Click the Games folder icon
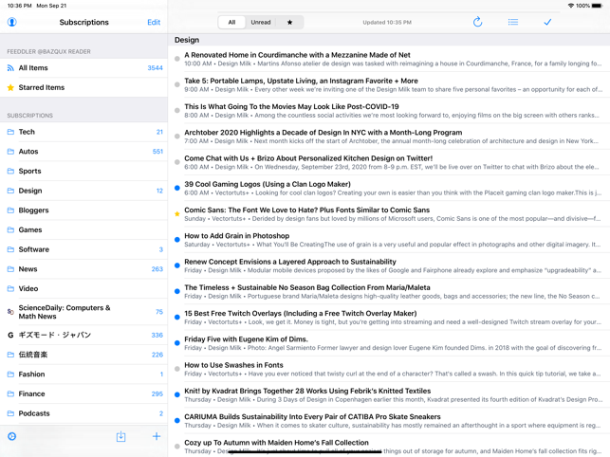This screenshot has width=610, height=457. (10, 229)
